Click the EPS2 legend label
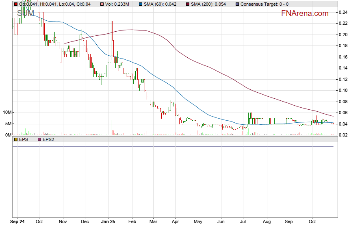Screen dimensions: 349x230 pos(49,139)
